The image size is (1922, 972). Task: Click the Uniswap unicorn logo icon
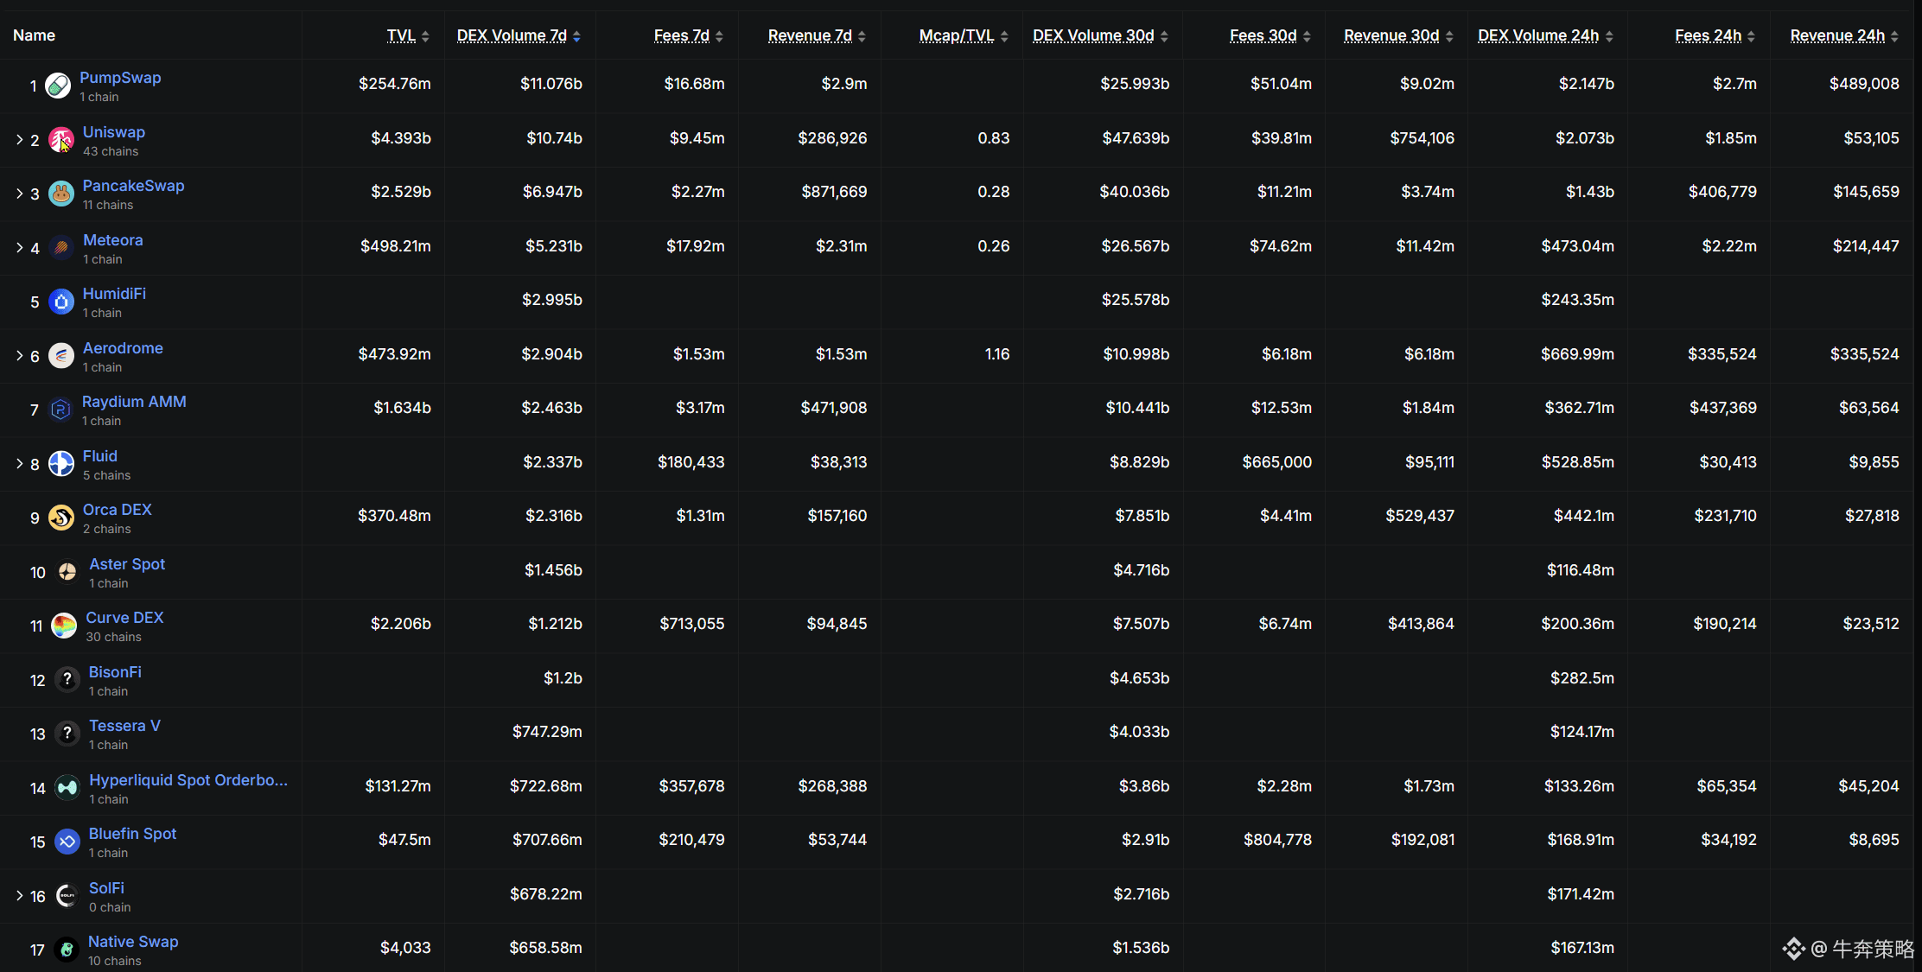click(60, 140)
